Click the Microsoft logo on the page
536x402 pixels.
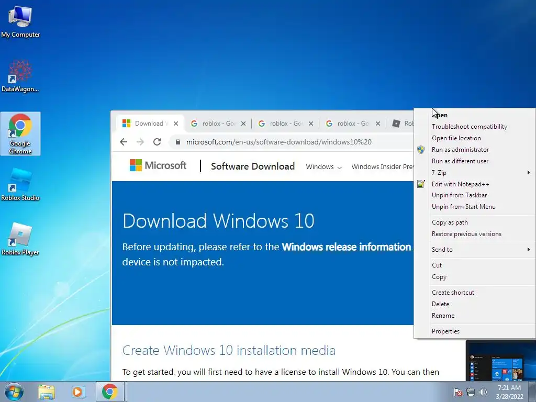coord(158,165)
